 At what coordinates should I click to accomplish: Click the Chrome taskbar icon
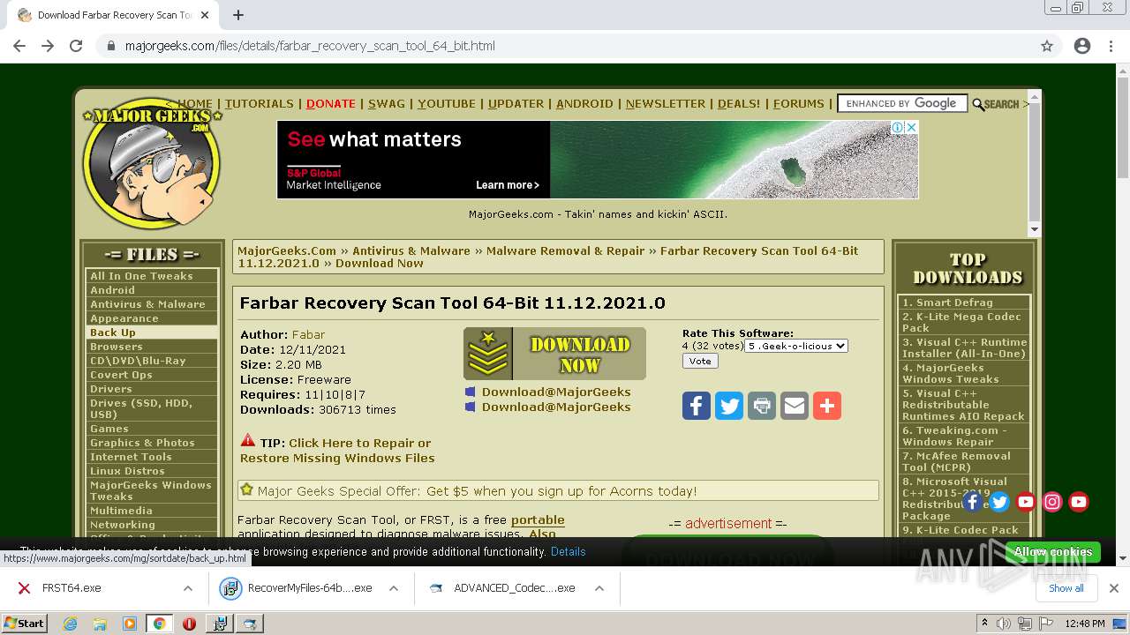click(x=159, y=624)
